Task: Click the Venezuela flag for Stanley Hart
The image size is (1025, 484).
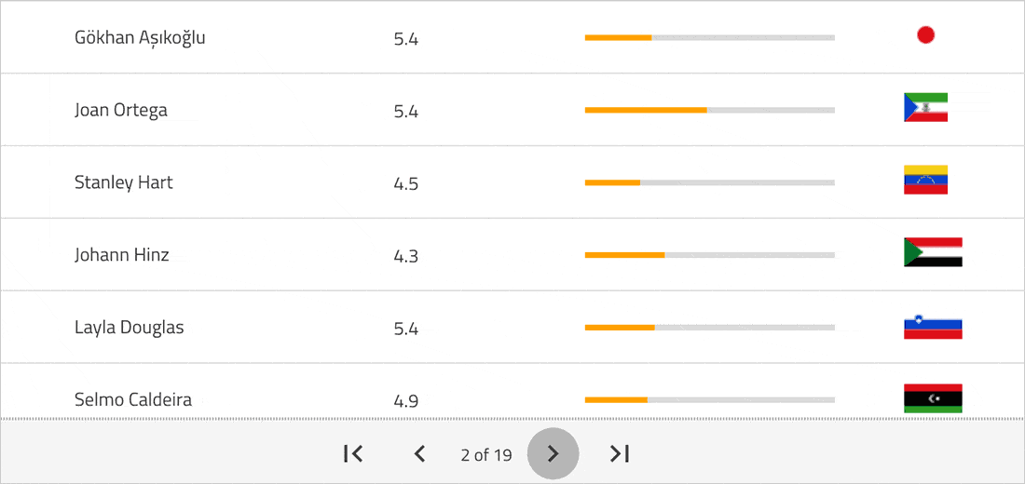Action: coord(925,181)
